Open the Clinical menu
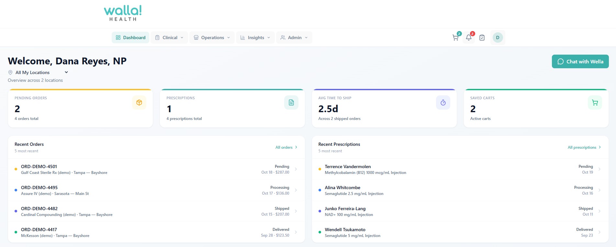This screenshot has width=616, height=247. [x=169, y=38]
